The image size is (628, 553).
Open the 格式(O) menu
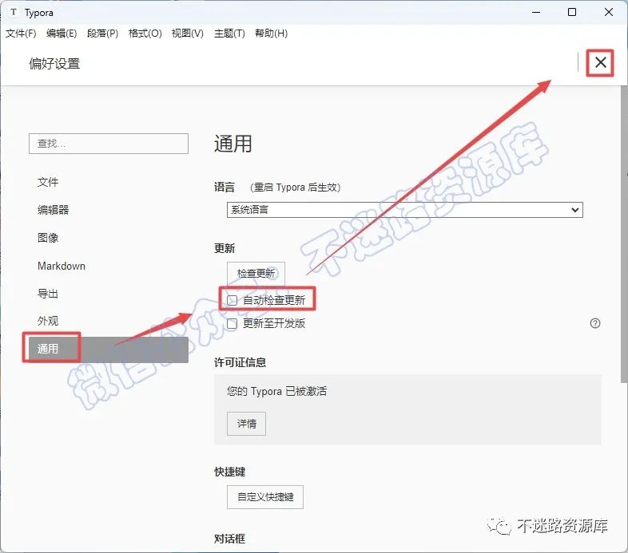pos(145,34)
